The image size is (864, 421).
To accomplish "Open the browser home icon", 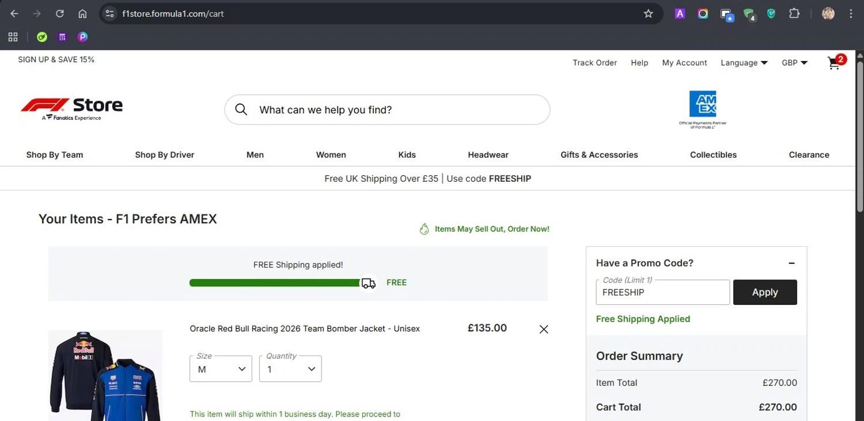I will tap(82, 14).
